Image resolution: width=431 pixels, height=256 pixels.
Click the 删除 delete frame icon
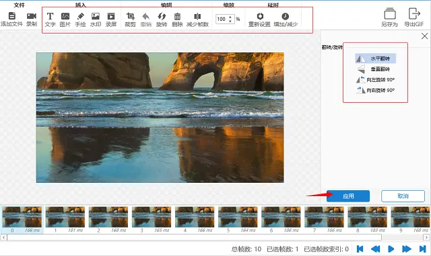point(177,16)
